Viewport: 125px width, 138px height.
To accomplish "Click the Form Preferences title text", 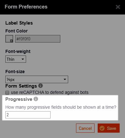I will (x=26, y=7).
